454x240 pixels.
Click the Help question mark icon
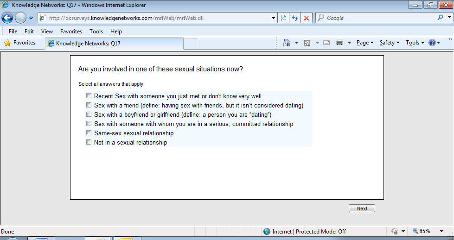point(432,43)
